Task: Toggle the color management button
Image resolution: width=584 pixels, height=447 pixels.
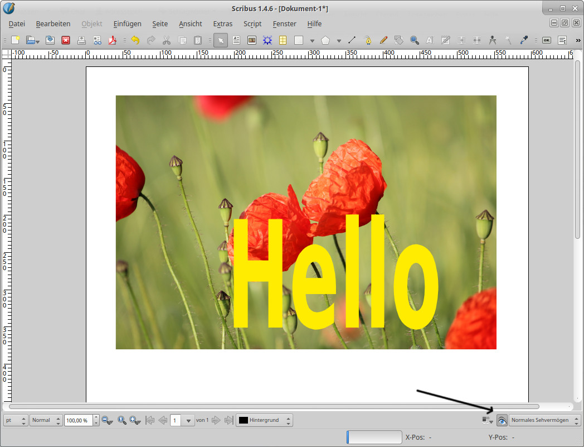Action: point(486,420)
